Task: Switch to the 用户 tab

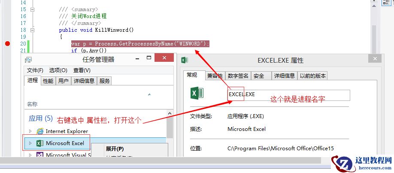Action: tap(64, 81)
